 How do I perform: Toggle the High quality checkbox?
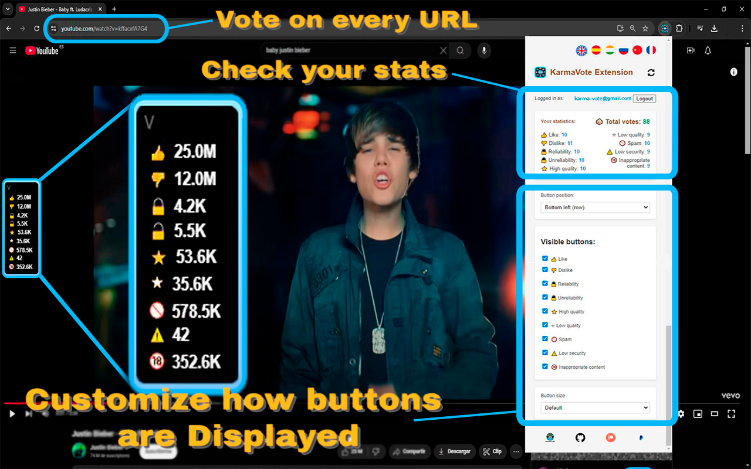coord(545,311)
